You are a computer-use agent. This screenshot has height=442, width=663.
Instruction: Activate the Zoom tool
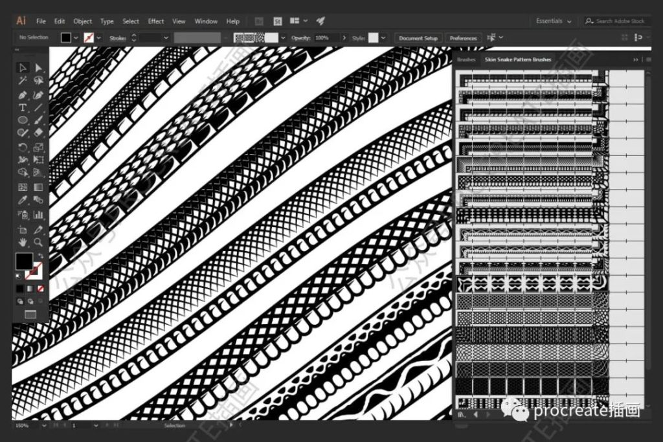pos(38,242)
